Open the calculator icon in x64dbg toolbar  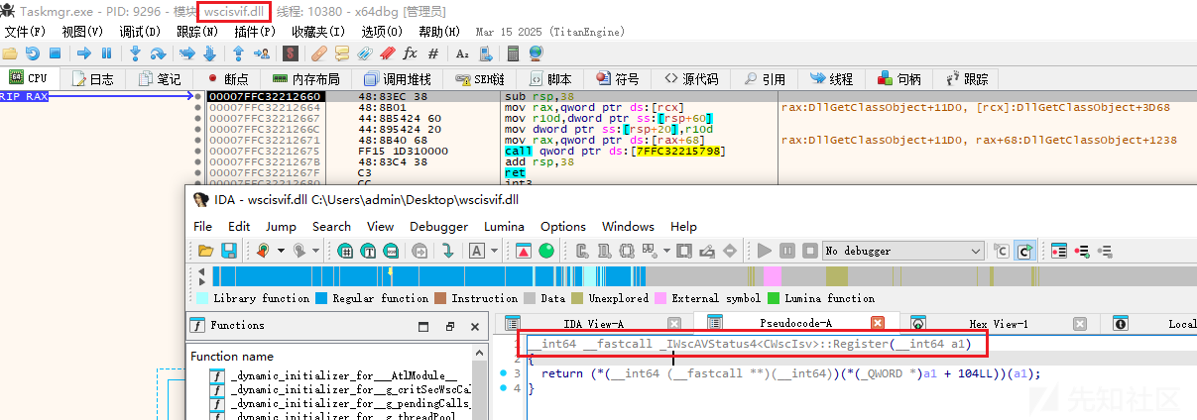click(x=513, y=53)
